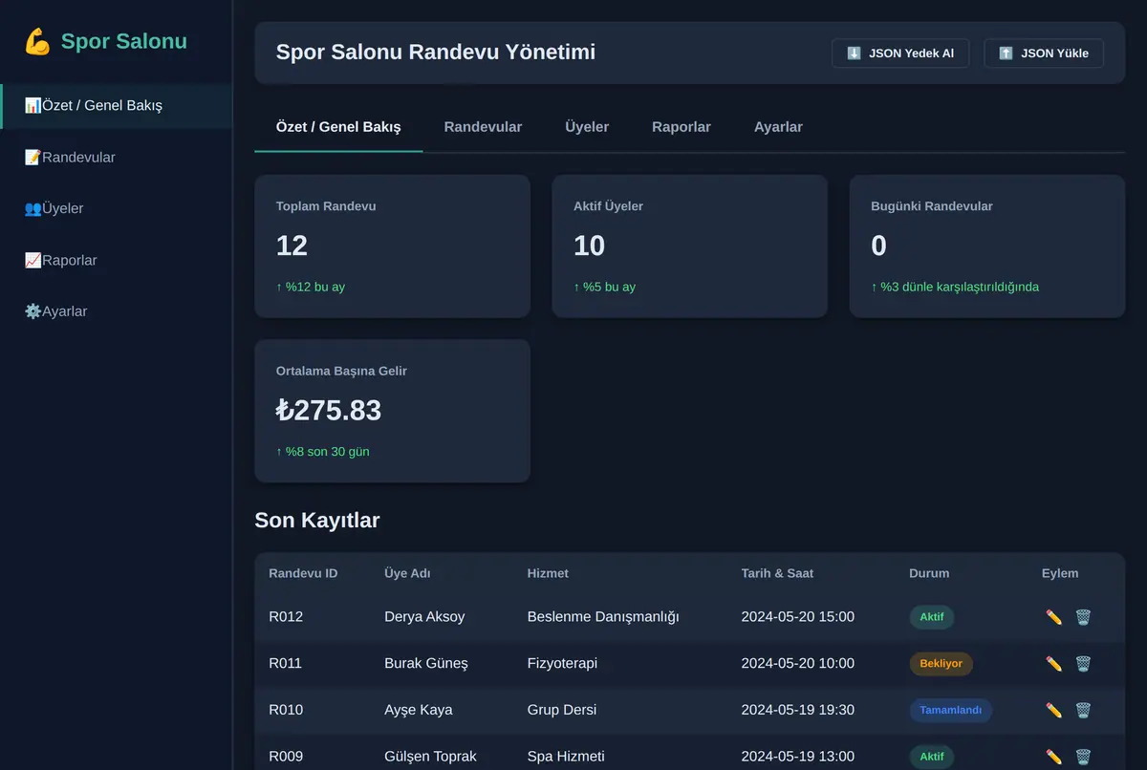
Task: Click the JSON Yükle button
Action: (x=1044, y=53)
